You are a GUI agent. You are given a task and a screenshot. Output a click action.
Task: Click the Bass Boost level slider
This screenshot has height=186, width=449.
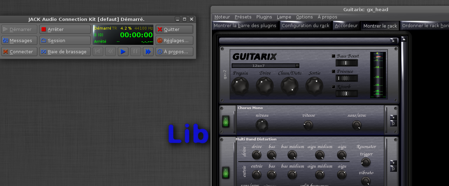pyautogui.click(x=347, y=63)
